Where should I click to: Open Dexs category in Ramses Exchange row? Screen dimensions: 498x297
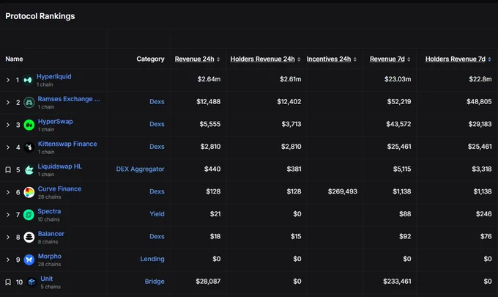pyautogui.click(x=157, y=102)
